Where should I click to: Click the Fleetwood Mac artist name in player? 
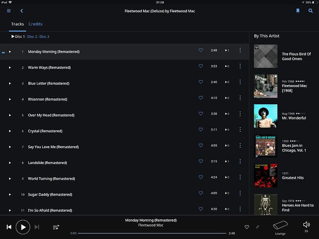(151, 225)
